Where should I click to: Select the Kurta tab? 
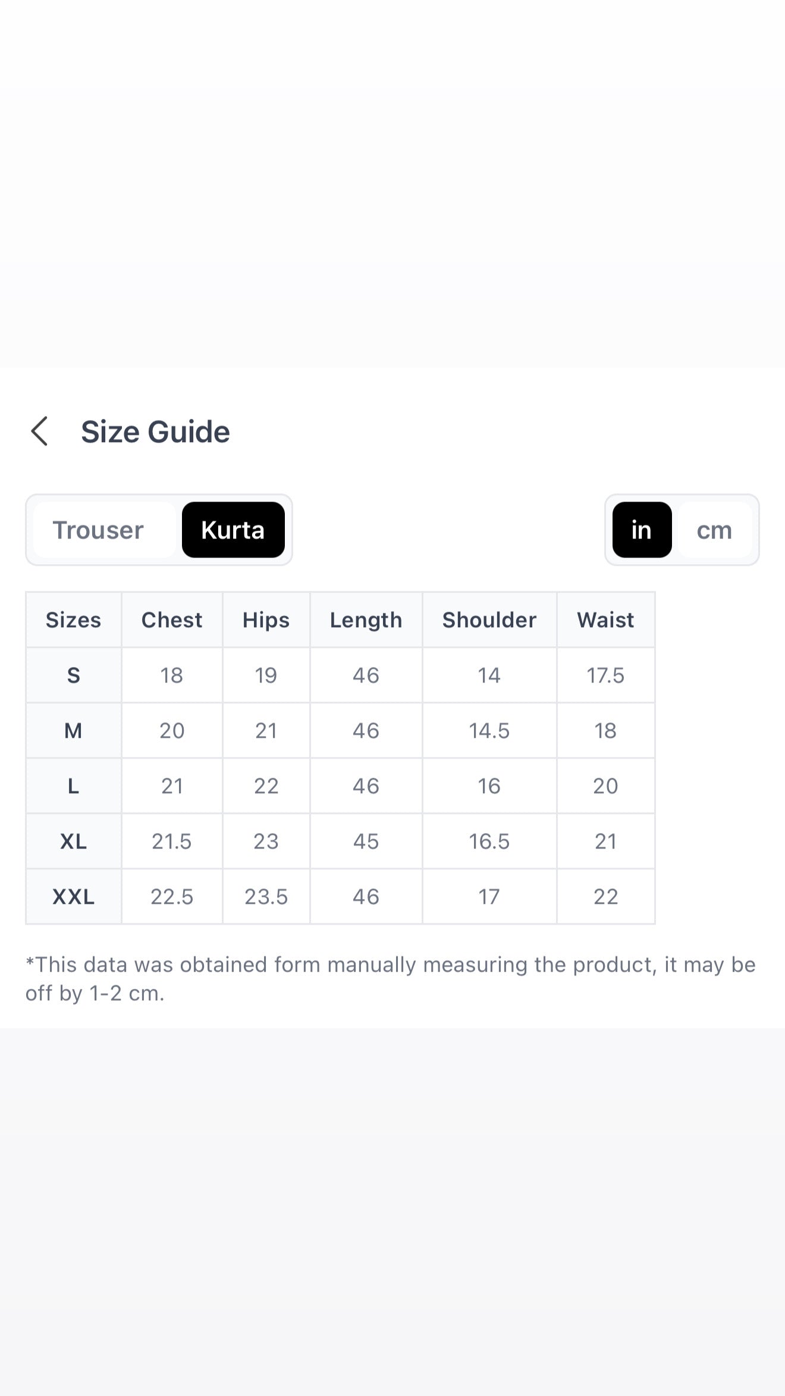(x=233, y=530)
